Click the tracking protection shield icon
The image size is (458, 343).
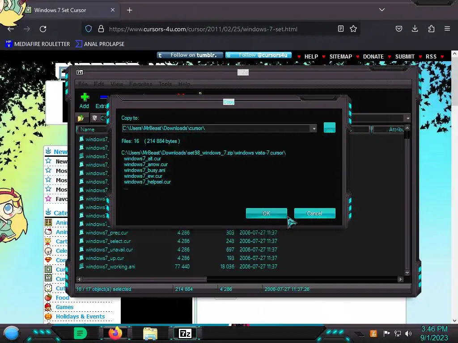pyautogui.click(x=89, y=29)
